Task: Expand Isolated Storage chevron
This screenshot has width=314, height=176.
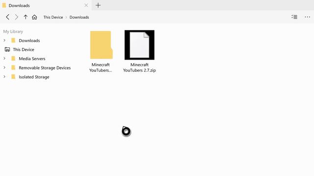Action: click(4, 77)
